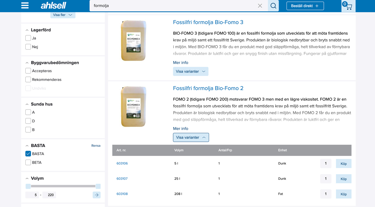
Task: Open the hamburger main menu
Action: click(25, 6)
